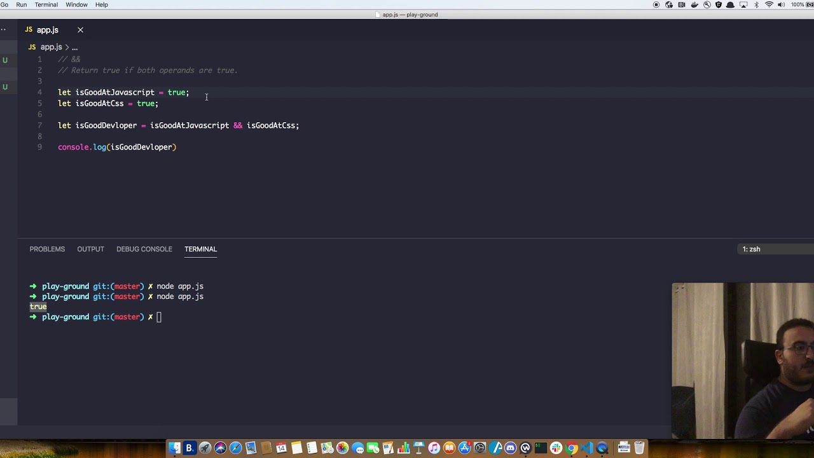The width and height of the screenshot is (814, 458).
Task: Open the Help menu
Action: 102,4
